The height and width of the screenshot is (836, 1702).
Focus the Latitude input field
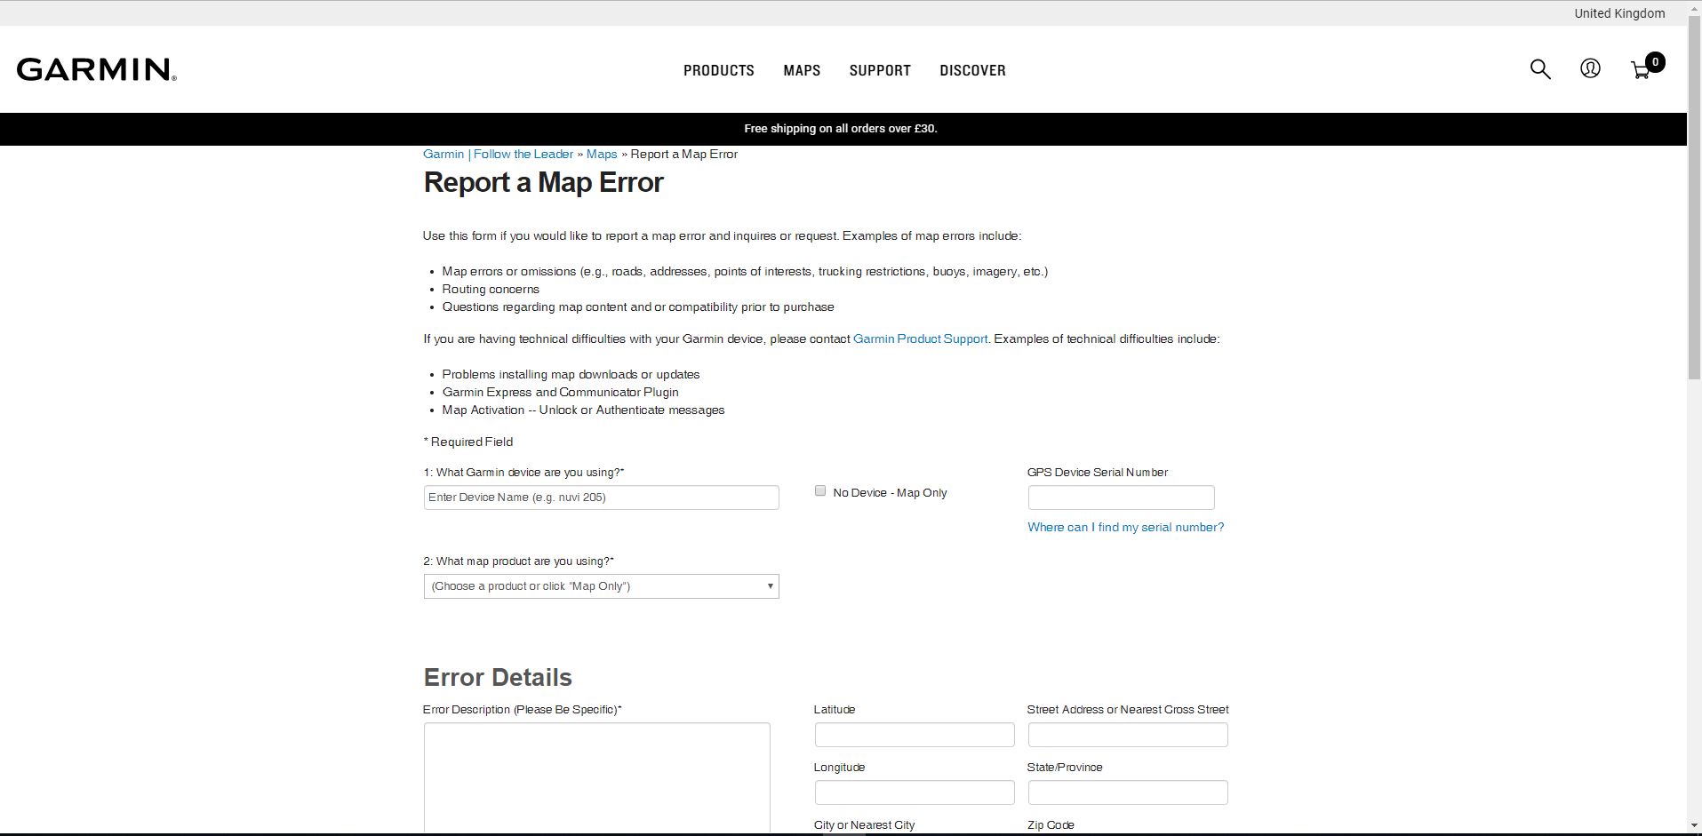tap(914, 735)
